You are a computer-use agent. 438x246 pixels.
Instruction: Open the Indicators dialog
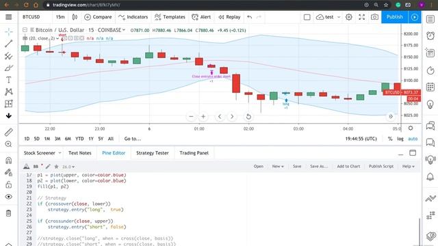[x=133, y=17]
